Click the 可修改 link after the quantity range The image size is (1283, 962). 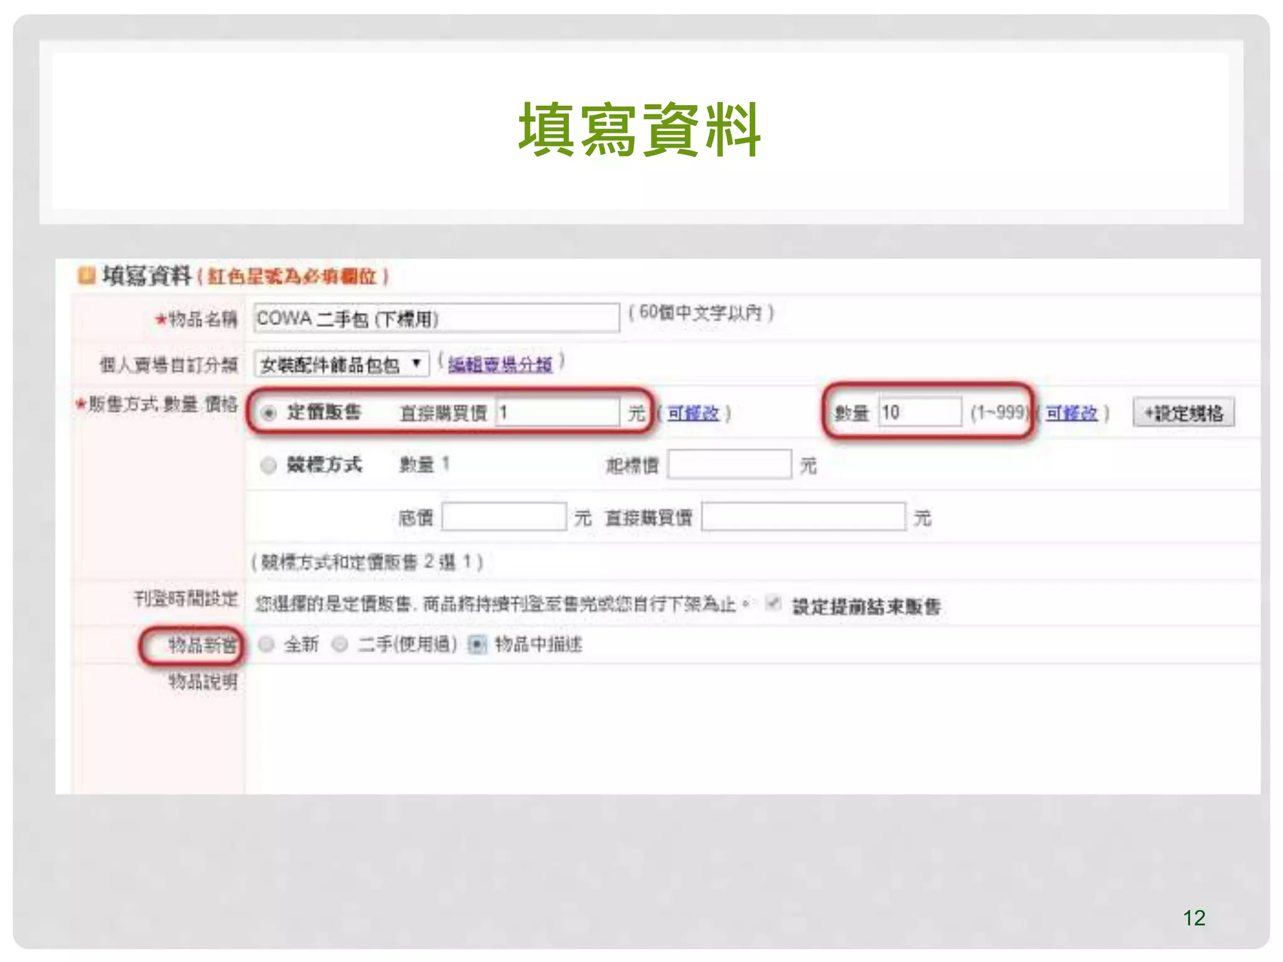(1072, 413)
